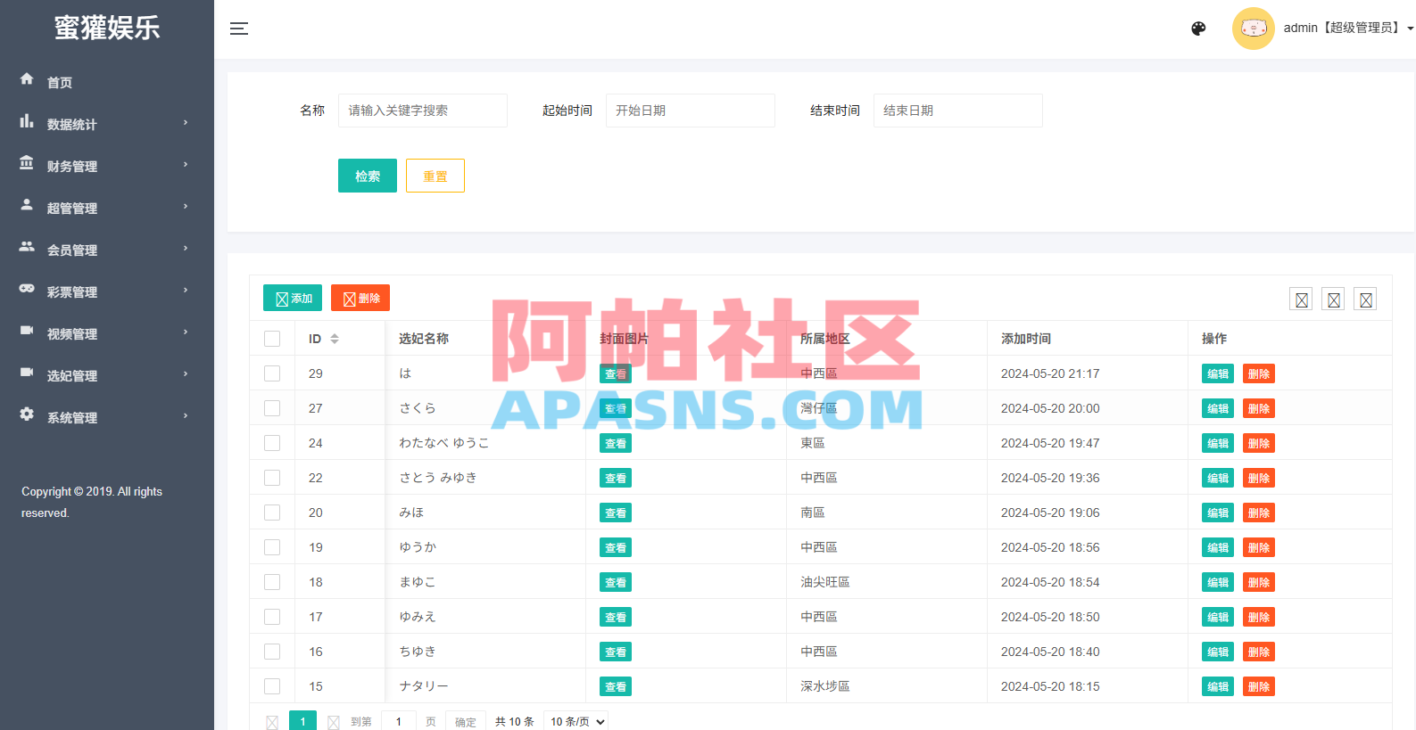1416x730 pixels.
Task: Toggle the sidebar with the hamburger icon
Action: pos(239,29)
